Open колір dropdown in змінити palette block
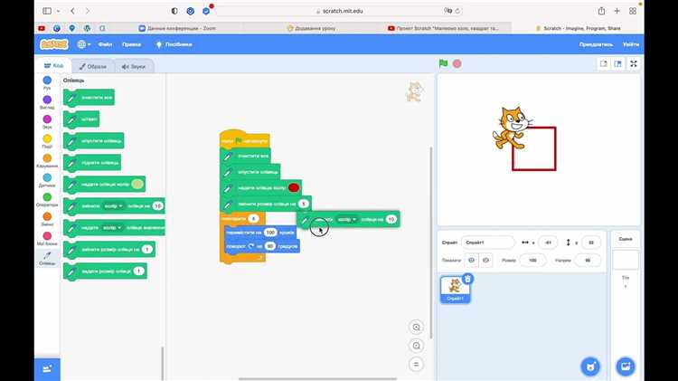Viewport: 678px width, 381px height. pos(113,206)
